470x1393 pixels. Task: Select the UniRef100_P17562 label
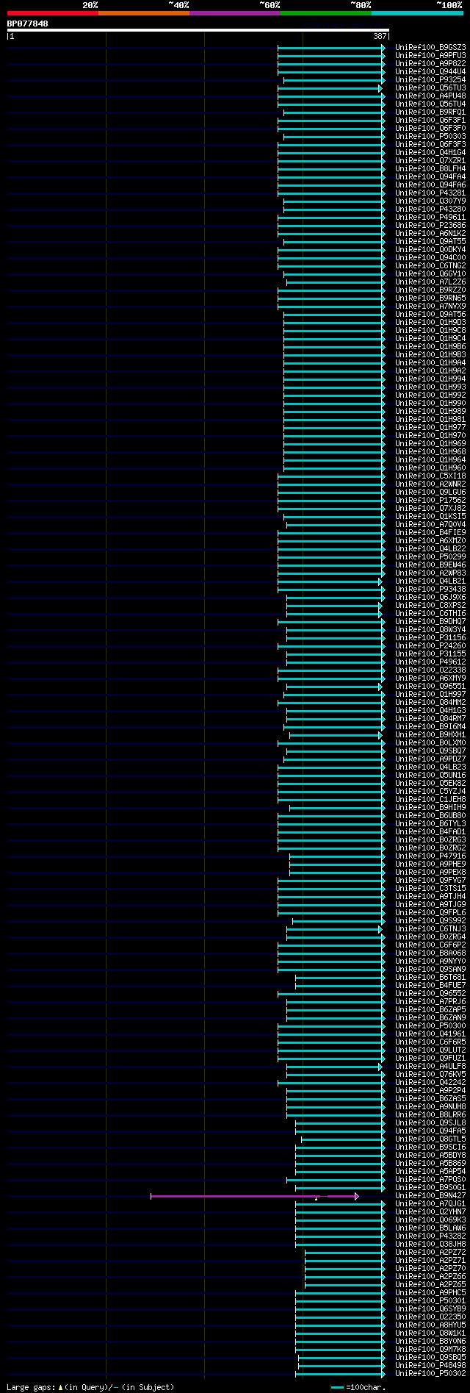coord(430,500)
